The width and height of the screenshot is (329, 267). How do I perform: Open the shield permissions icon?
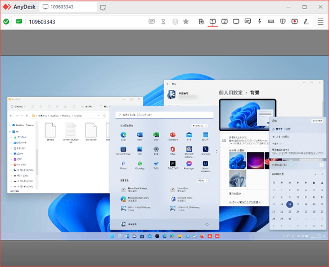point(283,21)
